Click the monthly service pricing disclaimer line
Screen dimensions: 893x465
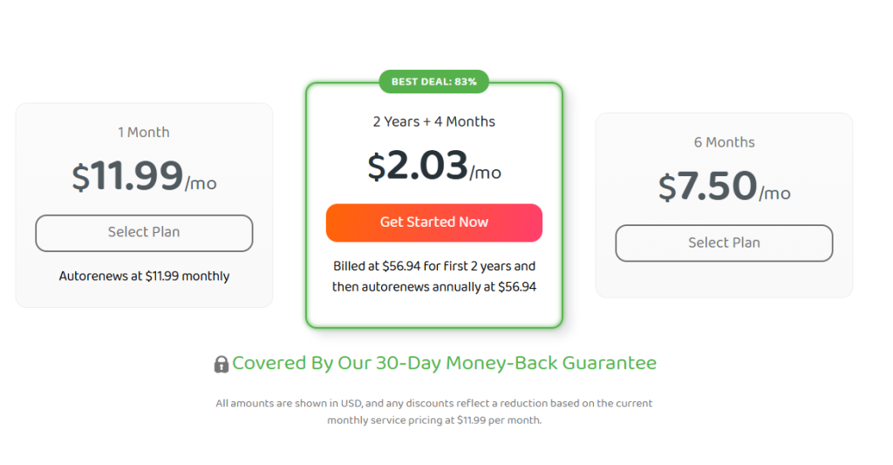tap(433, 421)
